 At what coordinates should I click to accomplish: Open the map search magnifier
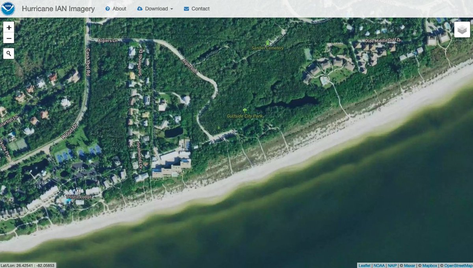(9, 54)
